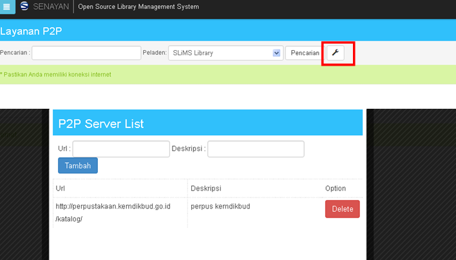Open the hamburger main menu
The width and height of the screenshot is (456, 260).
point(7,6)
